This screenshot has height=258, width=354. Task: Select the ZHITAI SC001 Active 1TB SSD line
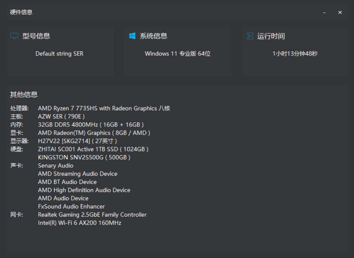coord(93,149)
